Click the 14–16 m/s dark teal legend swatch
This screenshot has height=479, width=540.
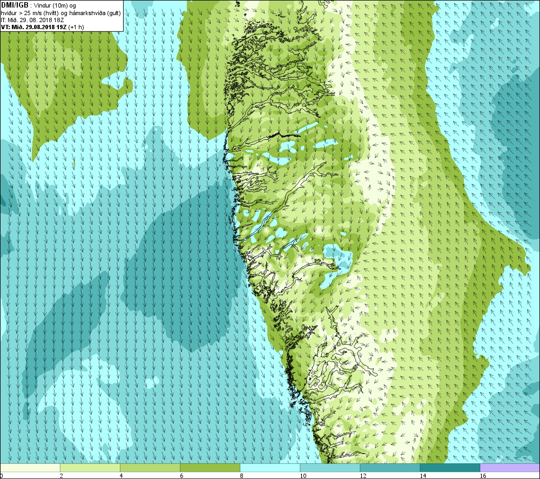pyautogui.click(x=450, y=468)
